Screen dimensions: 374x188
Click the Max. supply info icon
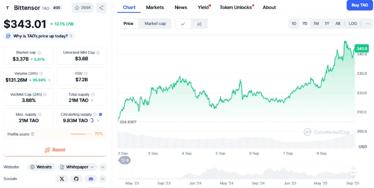(39, 115)
